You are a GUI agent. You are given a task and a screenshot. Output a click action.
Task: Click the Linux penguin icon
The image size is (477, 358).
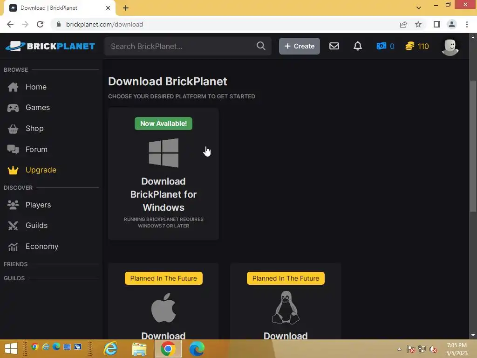[286, 308]
